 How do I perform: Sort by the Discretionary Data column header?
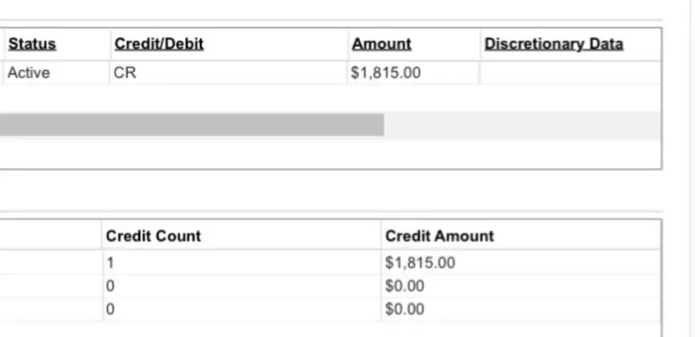click(553, 44)
